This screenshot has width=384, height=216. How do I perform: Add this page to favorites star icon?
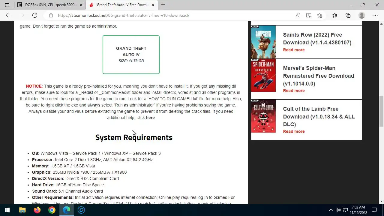pos(319,15)
